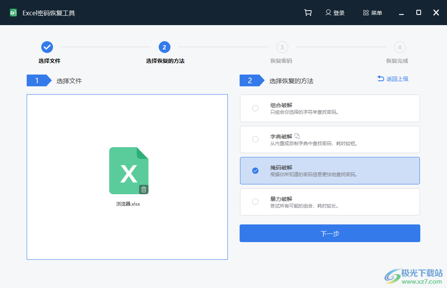Click the 恢复密码 step indicator
Screen dimensions: 447x288
pos(282,47)
